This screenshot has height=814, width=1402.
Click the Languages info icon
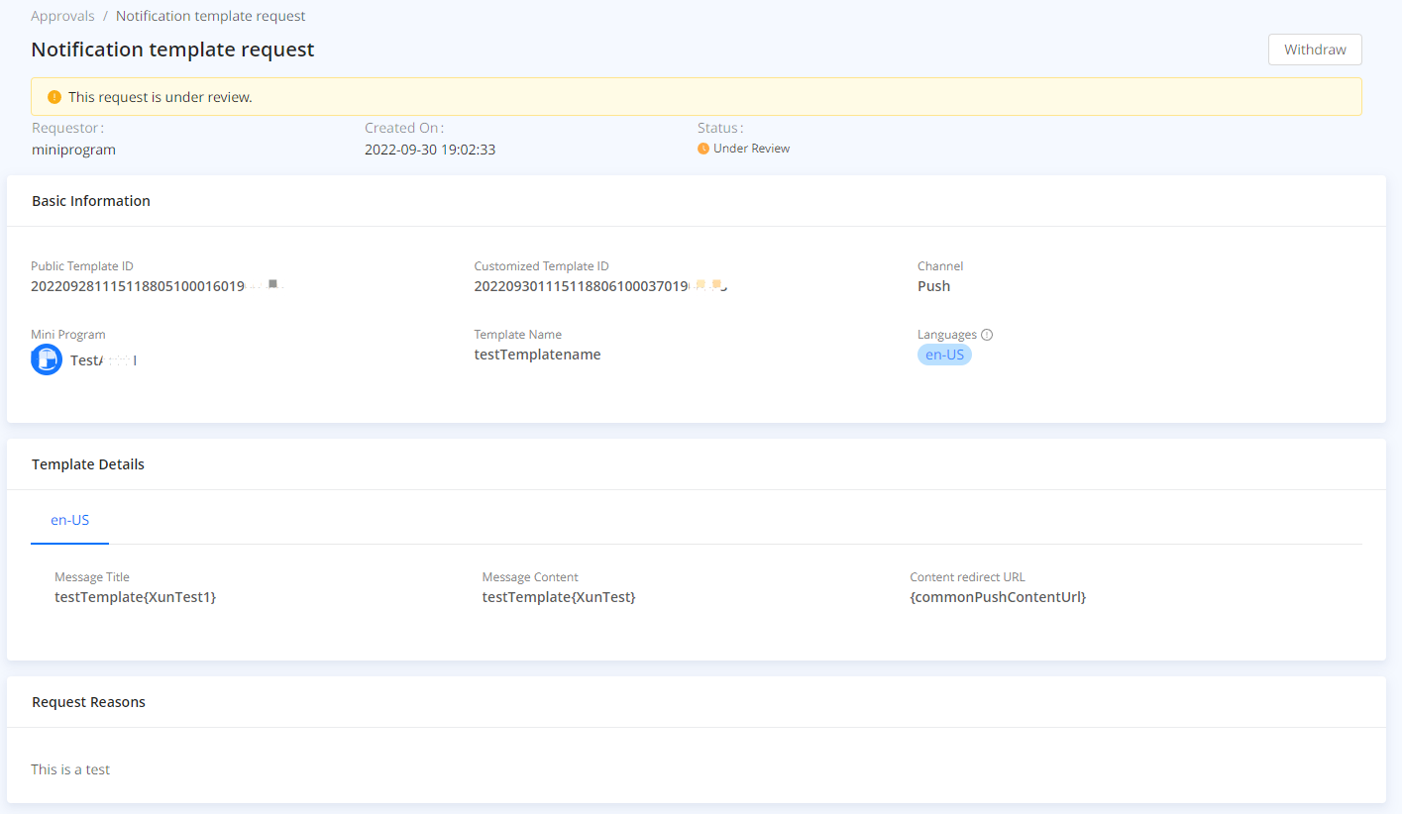(x=987, y=335)
